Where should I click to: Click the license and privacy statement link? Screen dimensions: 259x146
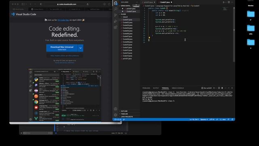65,63
